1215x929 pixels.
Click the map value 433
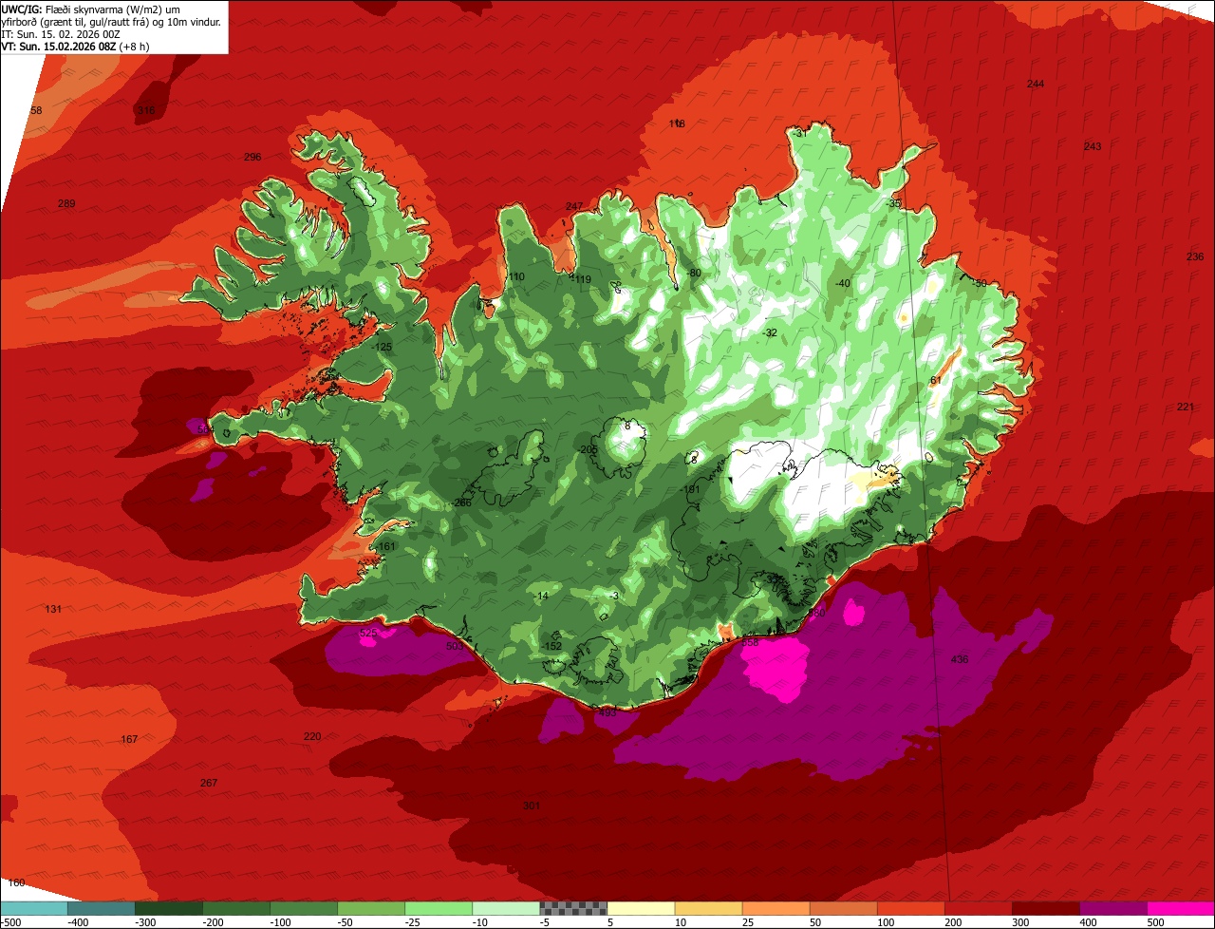607,711
